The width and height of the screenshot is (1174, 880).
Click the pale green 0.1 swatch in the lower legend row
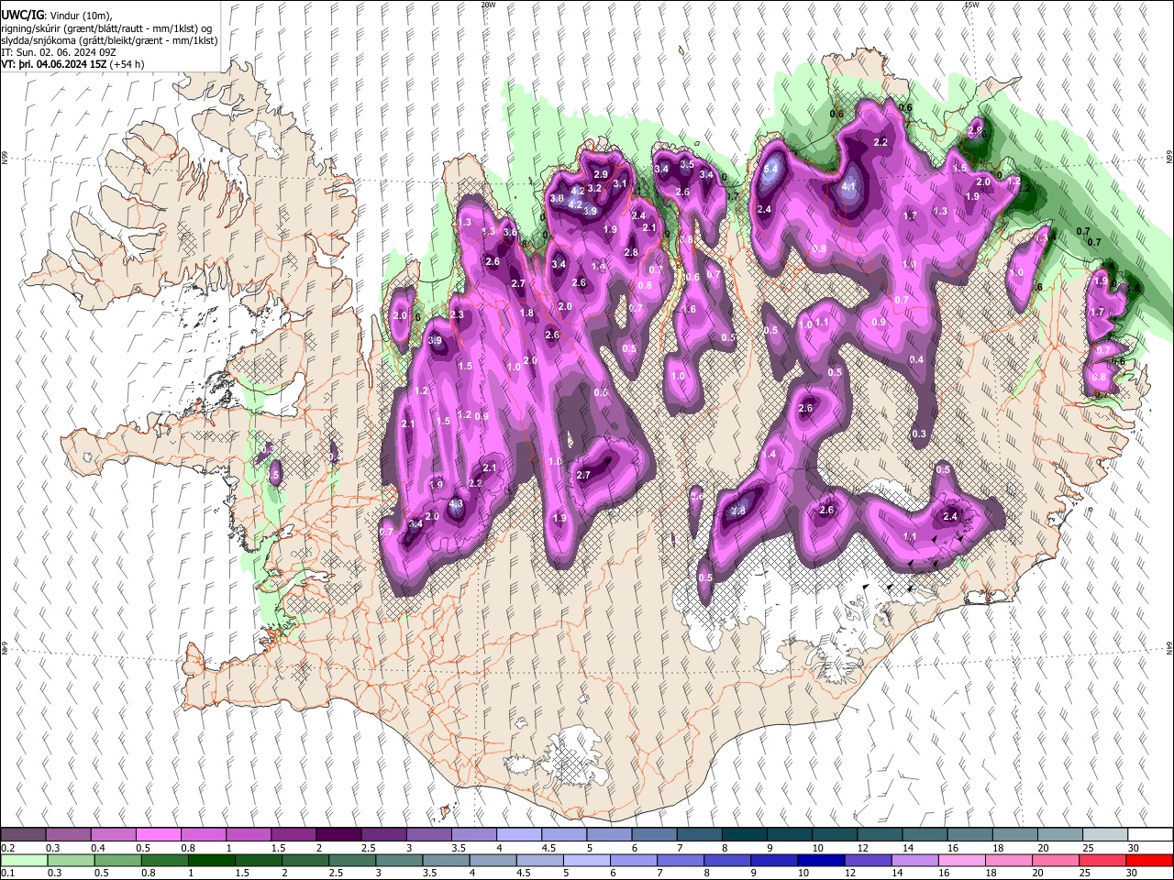[23, 861]
